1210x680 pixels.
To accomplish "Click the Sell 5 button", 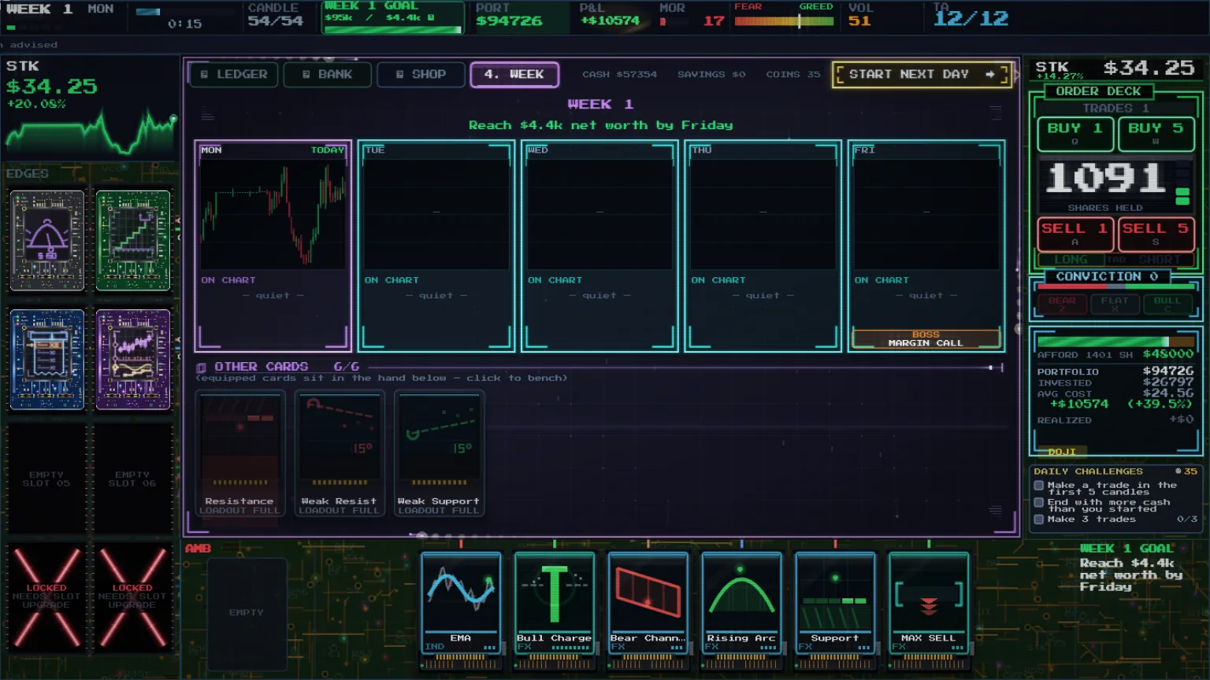I will [x=1156, y=235].
